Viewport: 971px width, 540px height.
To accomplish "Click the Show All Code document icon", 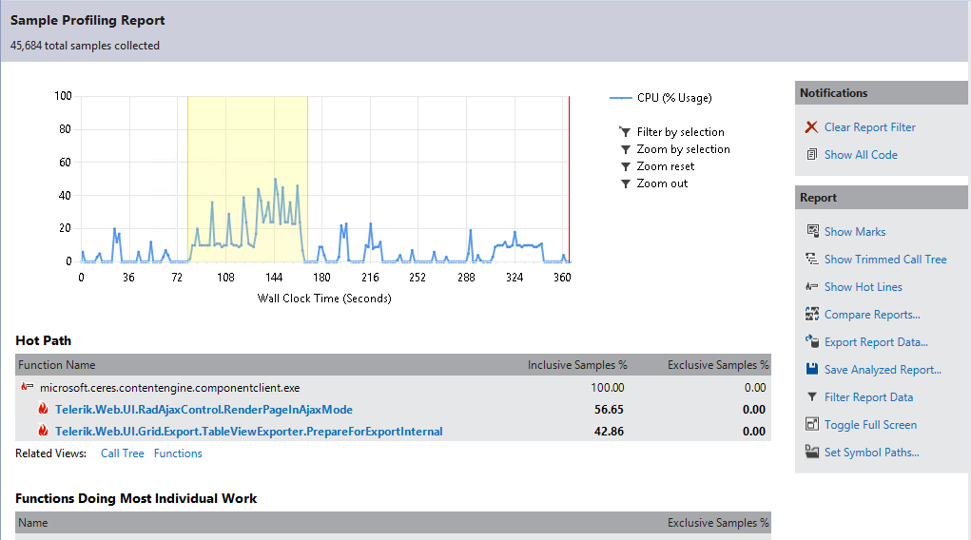I will click(812, 154).
